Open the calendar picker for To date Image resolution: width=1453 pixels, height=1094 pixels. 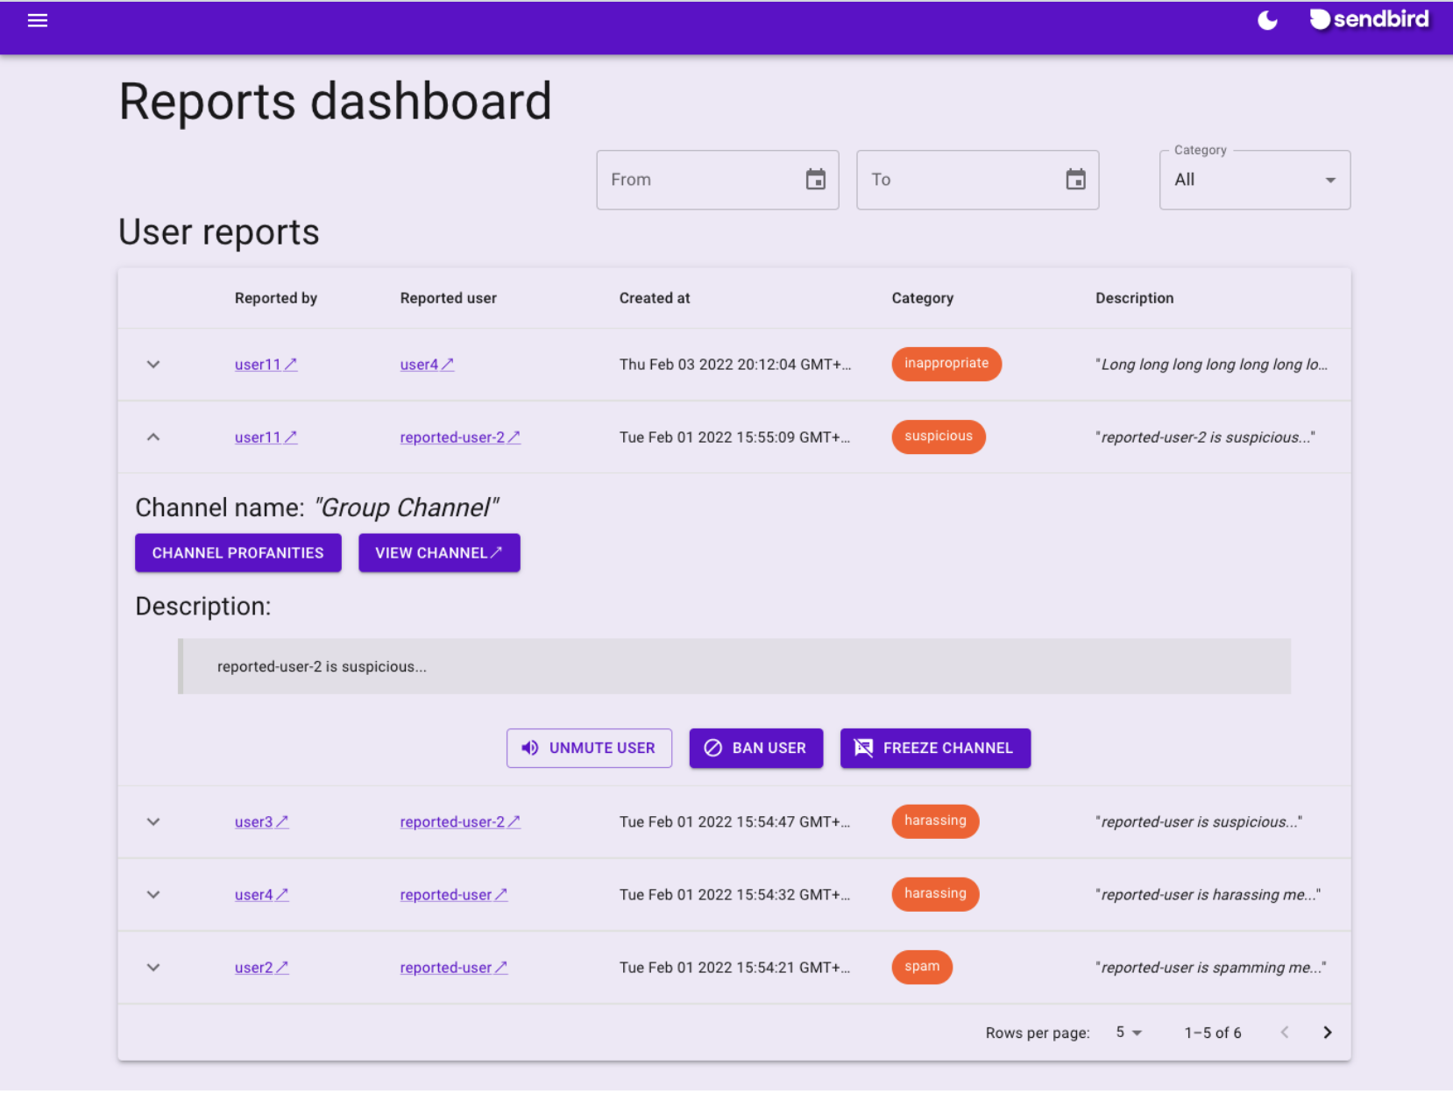coord(1076,179)
